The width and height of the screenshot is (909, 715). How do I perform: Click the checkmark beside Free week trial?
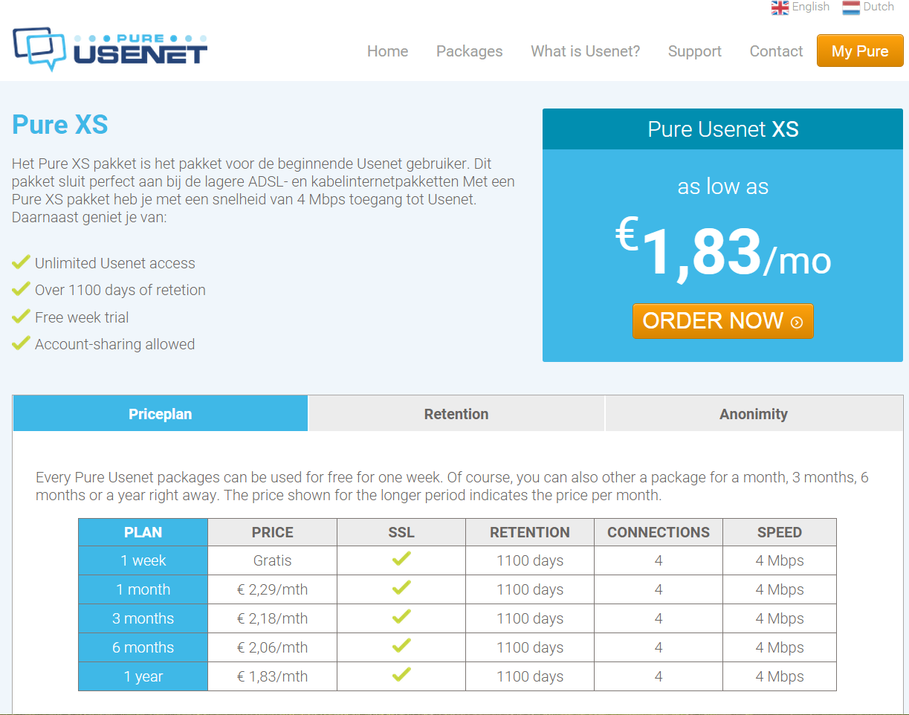pos(21,317)
